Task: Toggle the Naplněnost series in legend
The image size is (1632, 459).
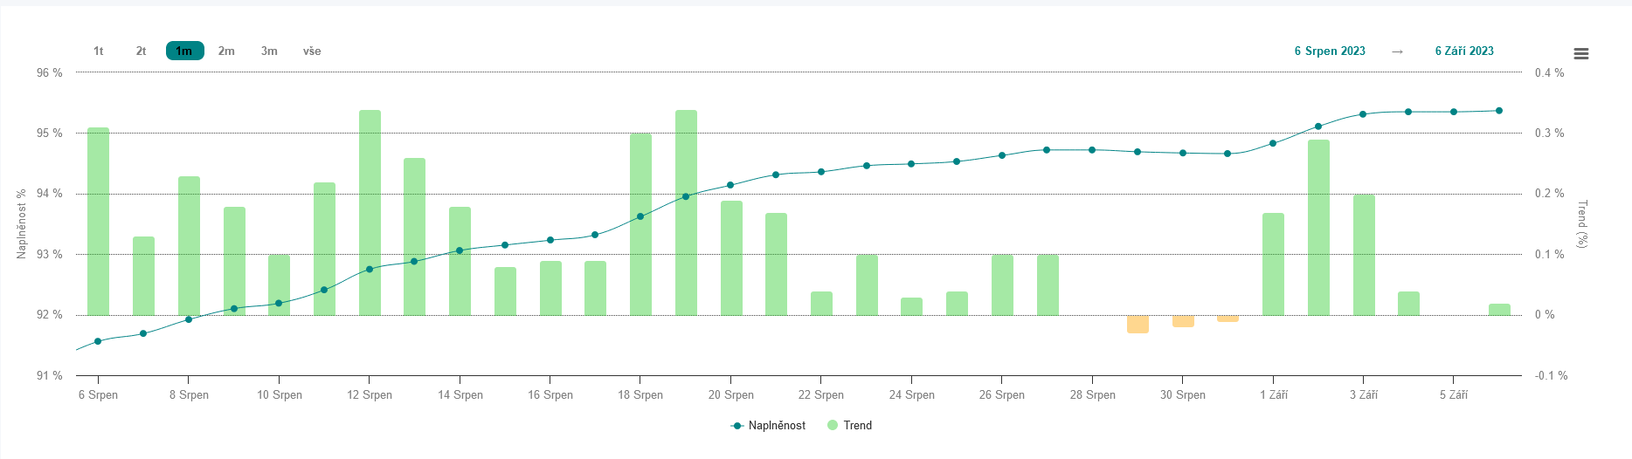Action: click(768, 426)
